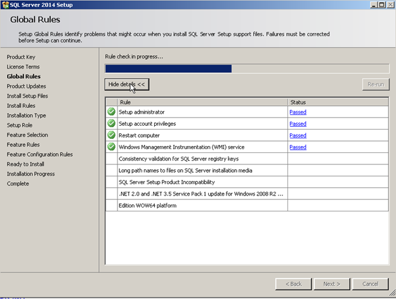Click green check icon for Setup administrator

coord(111,112)
